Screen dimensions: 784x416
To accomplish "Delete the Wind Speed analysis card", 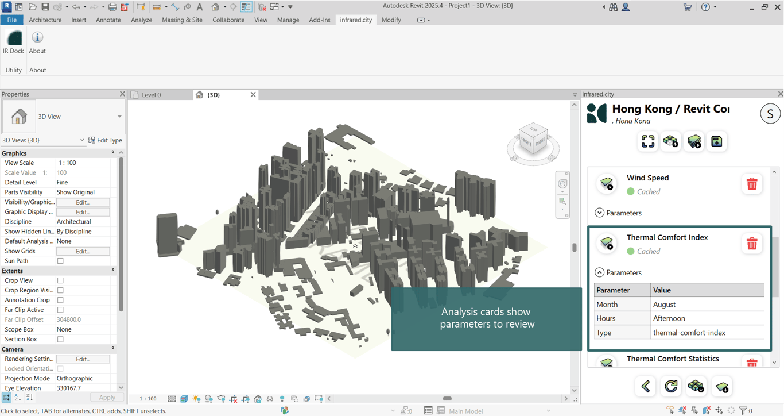I will pyautogui.click(x=751, y=184).
